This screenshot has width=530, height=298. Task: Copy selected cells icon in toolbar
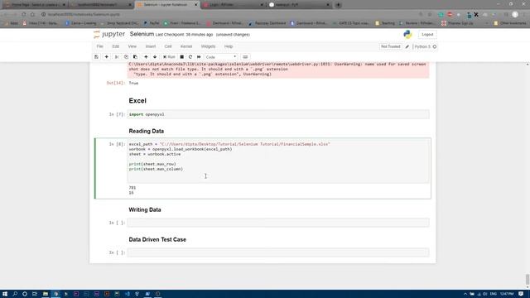(x=126, y=57)
